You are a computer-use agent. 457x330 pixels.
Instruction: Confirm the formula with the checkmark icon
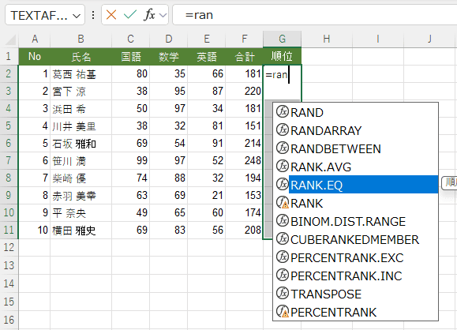130,14
